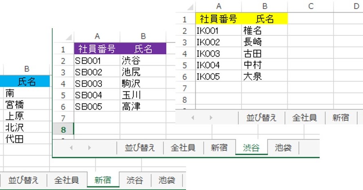The height and width of the screenshot is (190, 363).
Task: Click previous-sheet arrow in the right window
Action: click(193, 118)
